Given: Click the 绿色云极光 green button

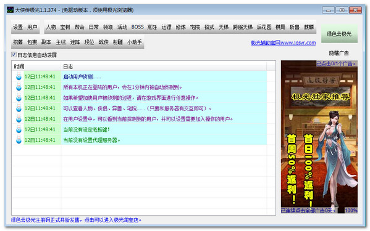Looking at the screenshot, I should [339, 34].
